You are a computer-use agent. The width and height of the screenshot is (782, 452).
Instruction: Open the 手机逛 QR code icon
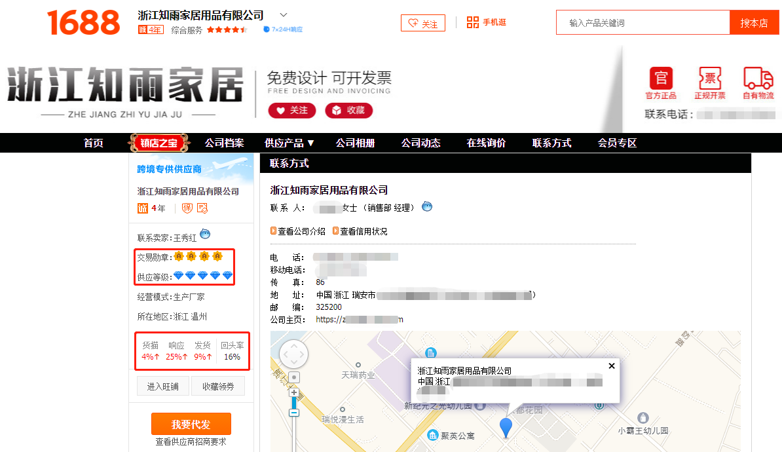[x=472, y=22]
